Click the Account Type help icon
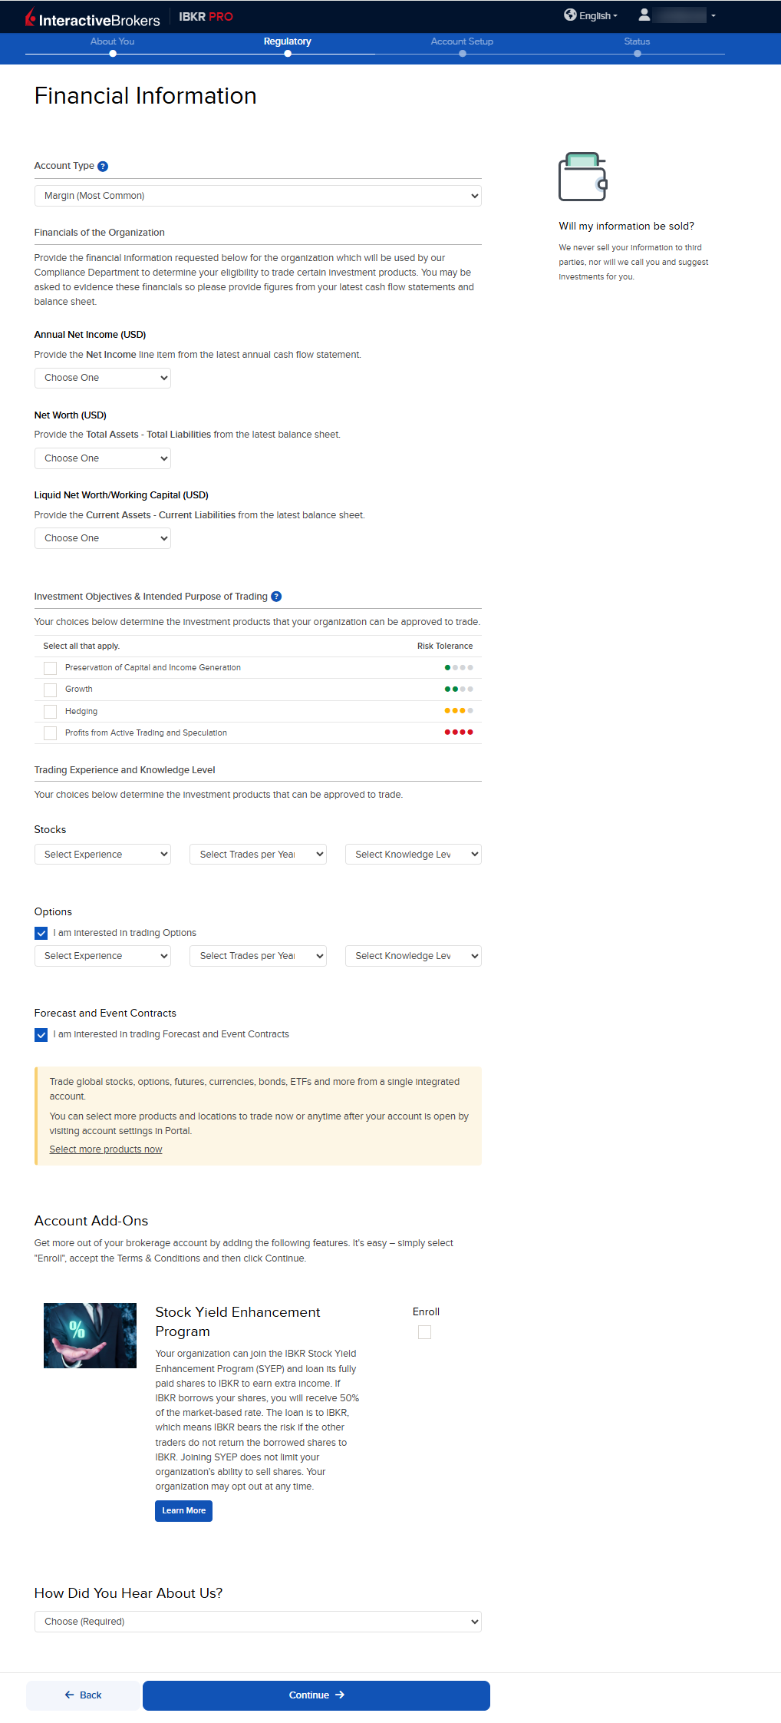The height and width of the screenshot is (1723, 781). (x=103, y=167)
